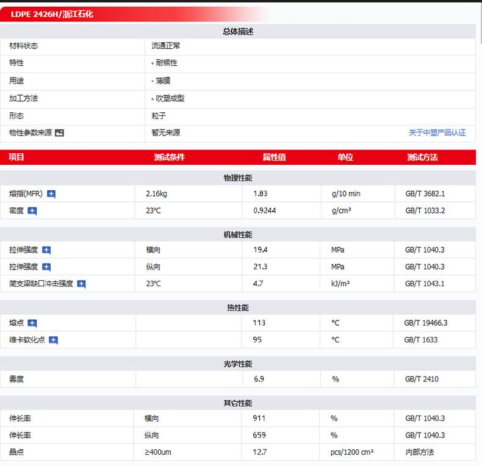This screenshot has width=482, height=465.
Task: Click the 测试条件 column header
Action: coord(169,157)
